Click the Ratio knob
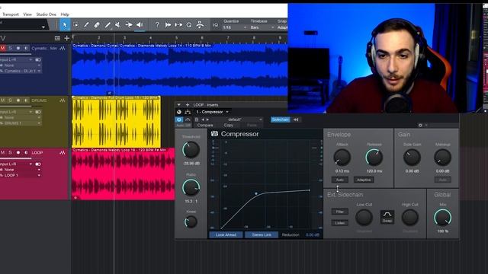The height and width of the screenshot is (274, 488). pyautogui.click(x=191, y=187)
